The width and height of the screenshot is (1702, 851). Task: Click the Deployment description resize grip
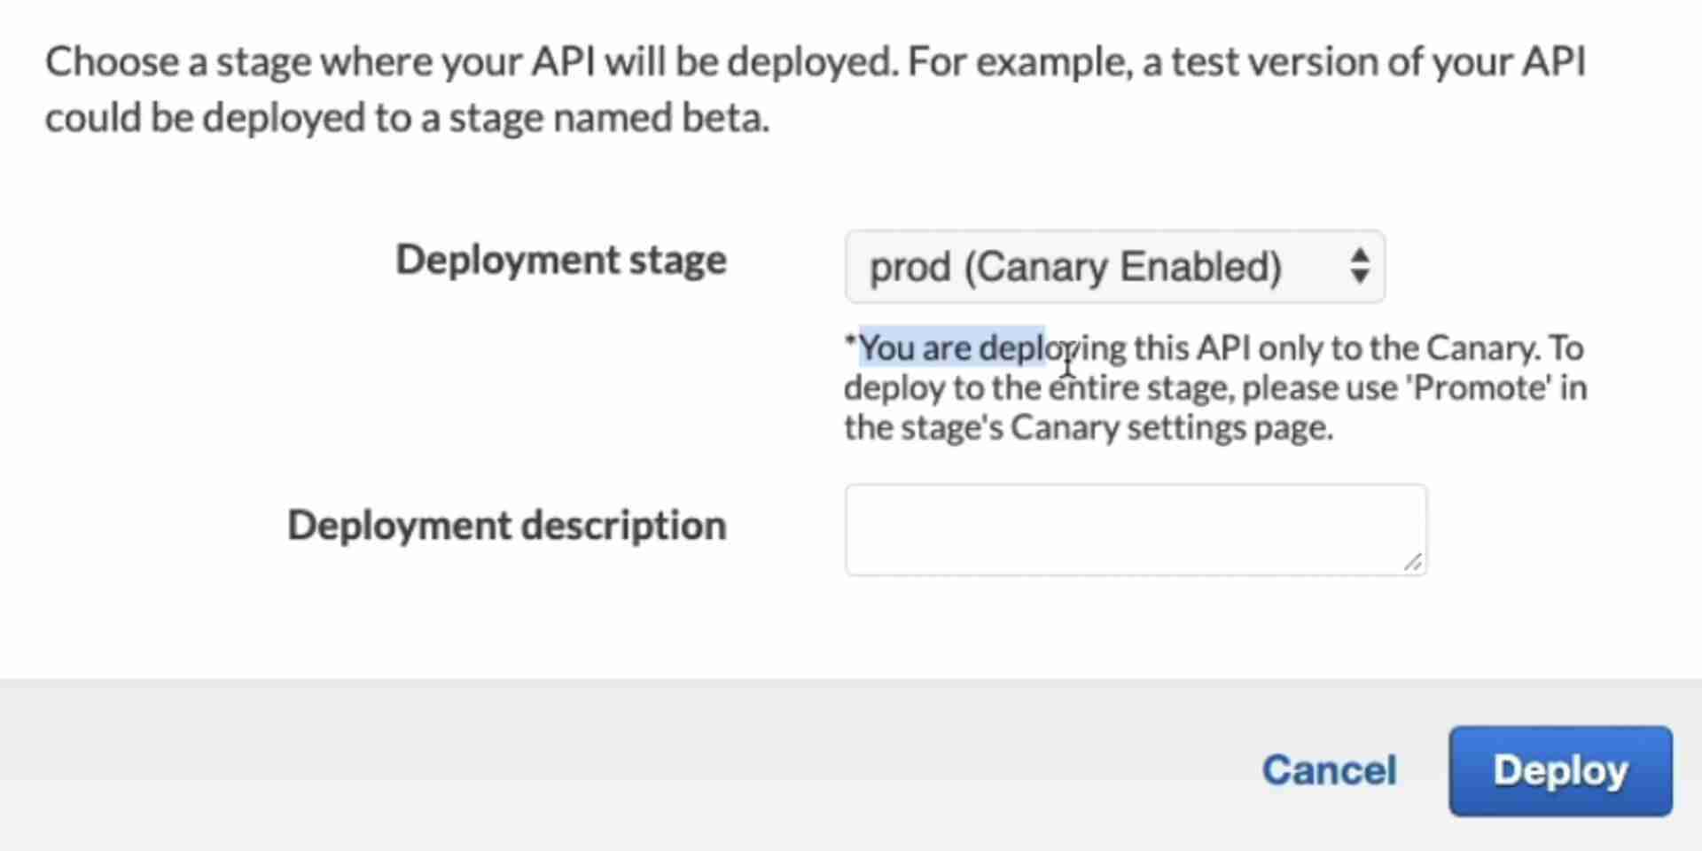(x=1413, y=562)
